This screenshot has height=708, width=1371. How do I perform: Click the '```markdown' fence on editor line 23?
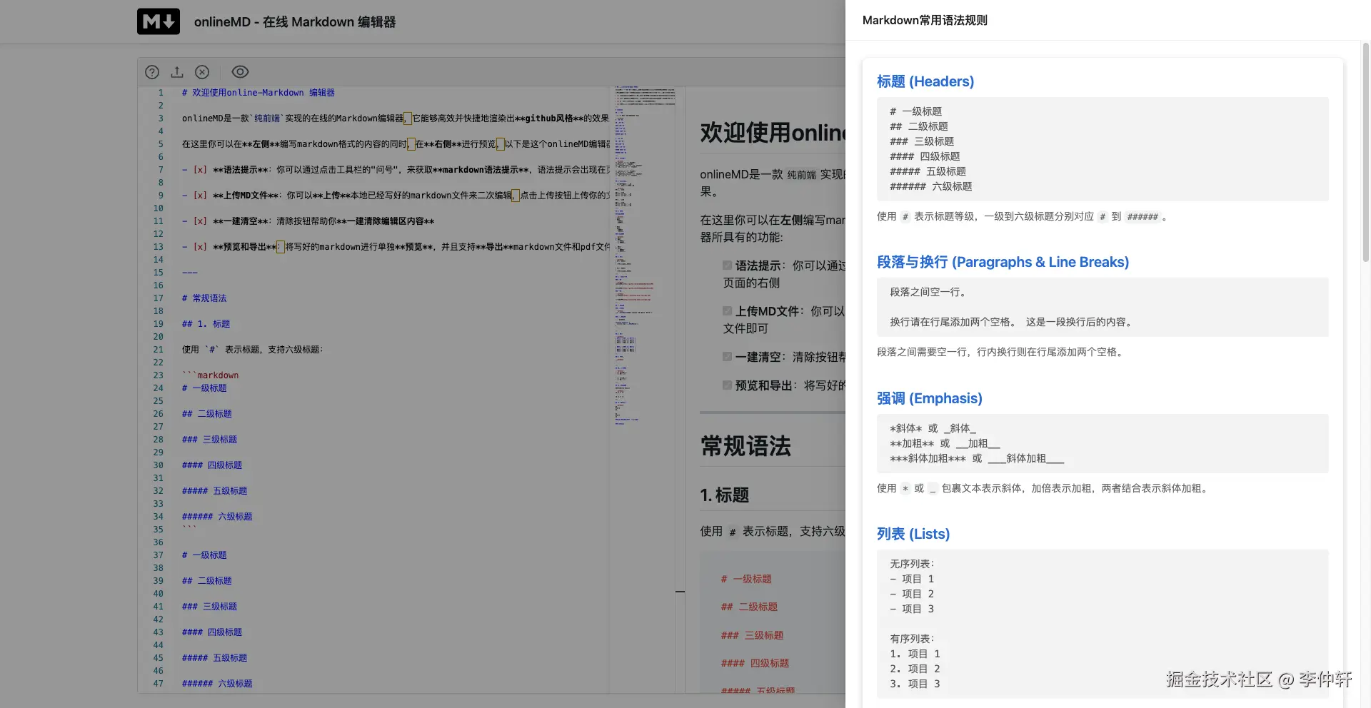210,375
